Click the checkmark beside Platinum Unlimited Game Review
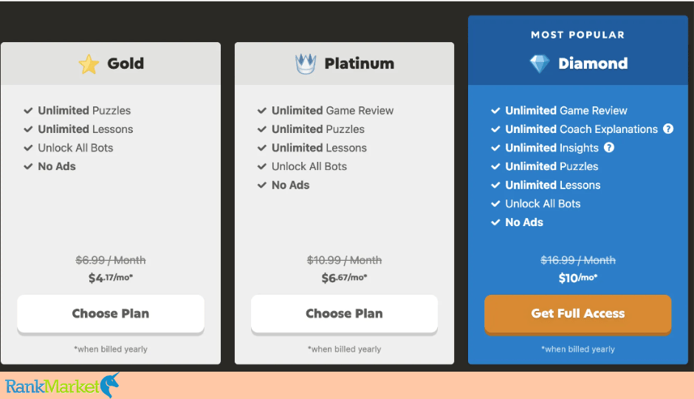694x399 pixels. click(262, 110)
